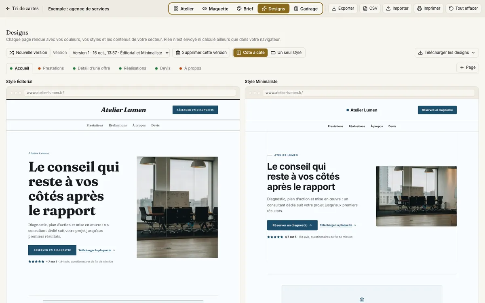Click Prestations in Minimaliste preview nav

(x=335, y=126)
